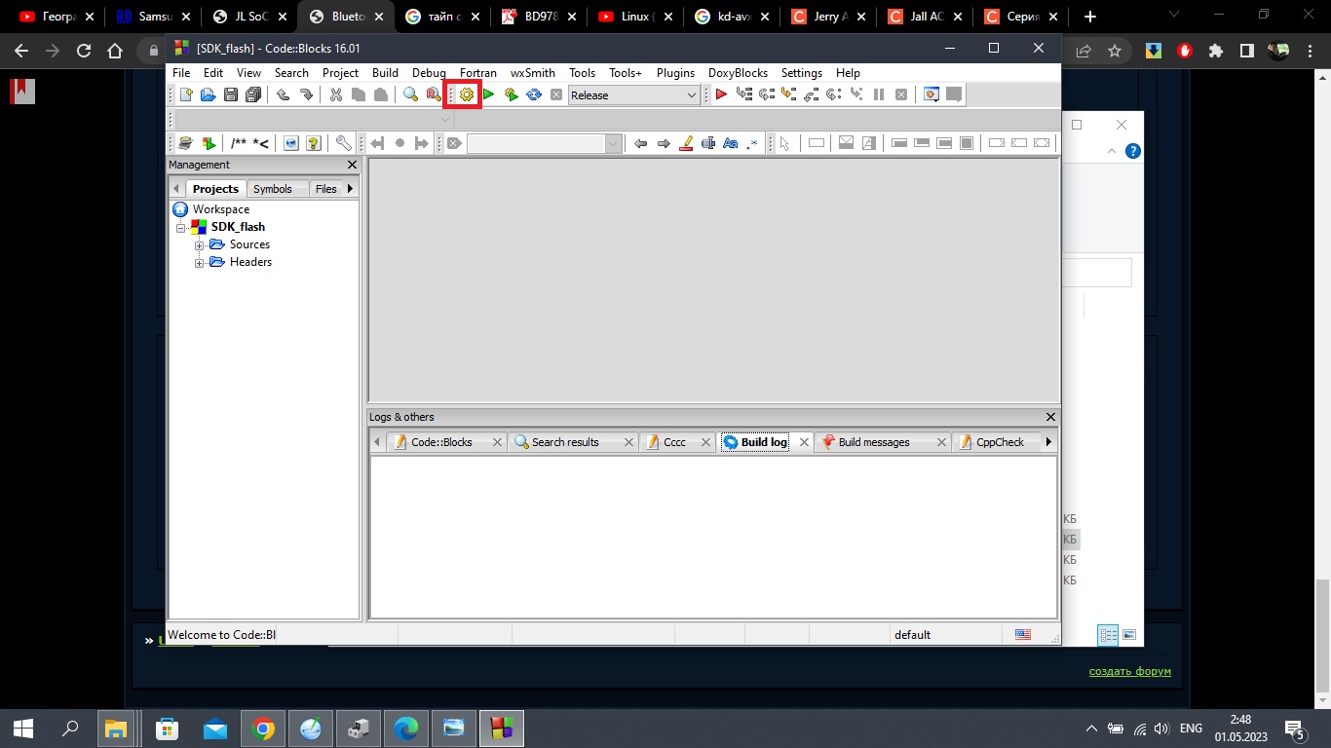Show previous log tabs via left arrow
The height and width of the screenshot is (748, 1331).
pyautogui.click(x=377, y=441)
